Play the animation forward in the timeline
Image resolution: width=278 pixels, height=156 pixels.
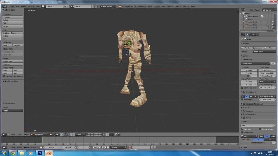(102, 147)
